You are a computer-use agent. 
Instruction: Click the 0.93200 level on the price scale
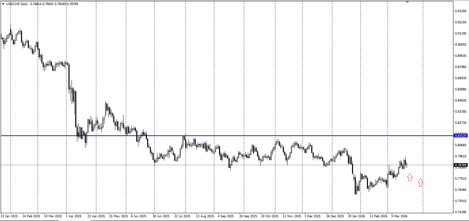tap(461, 11)
